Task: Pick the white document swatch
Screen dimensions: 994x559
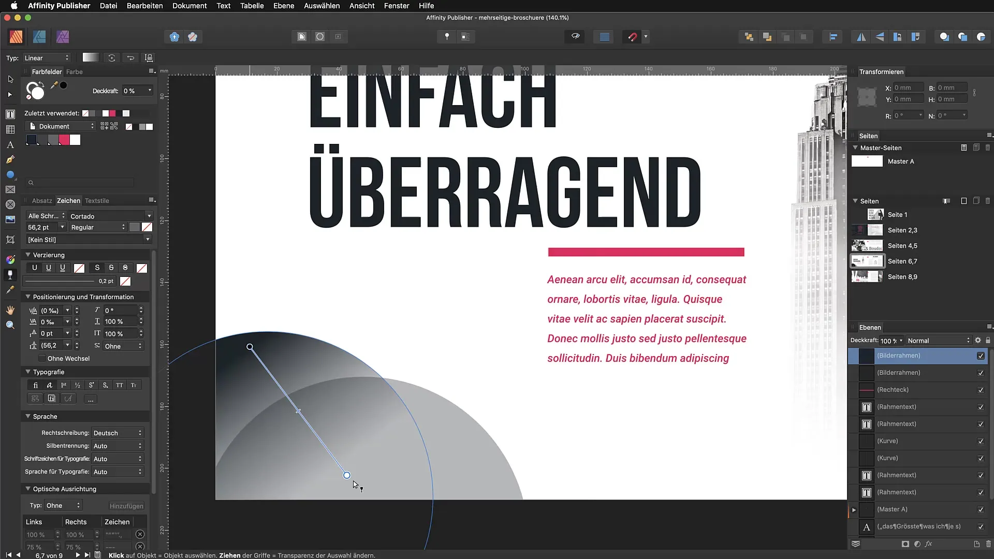Action: (x=75, y=140)
